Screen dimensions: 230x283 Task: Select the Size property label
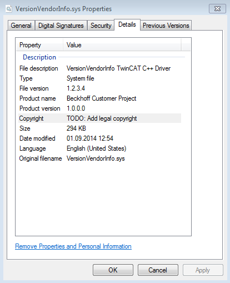tap(25, 128)
